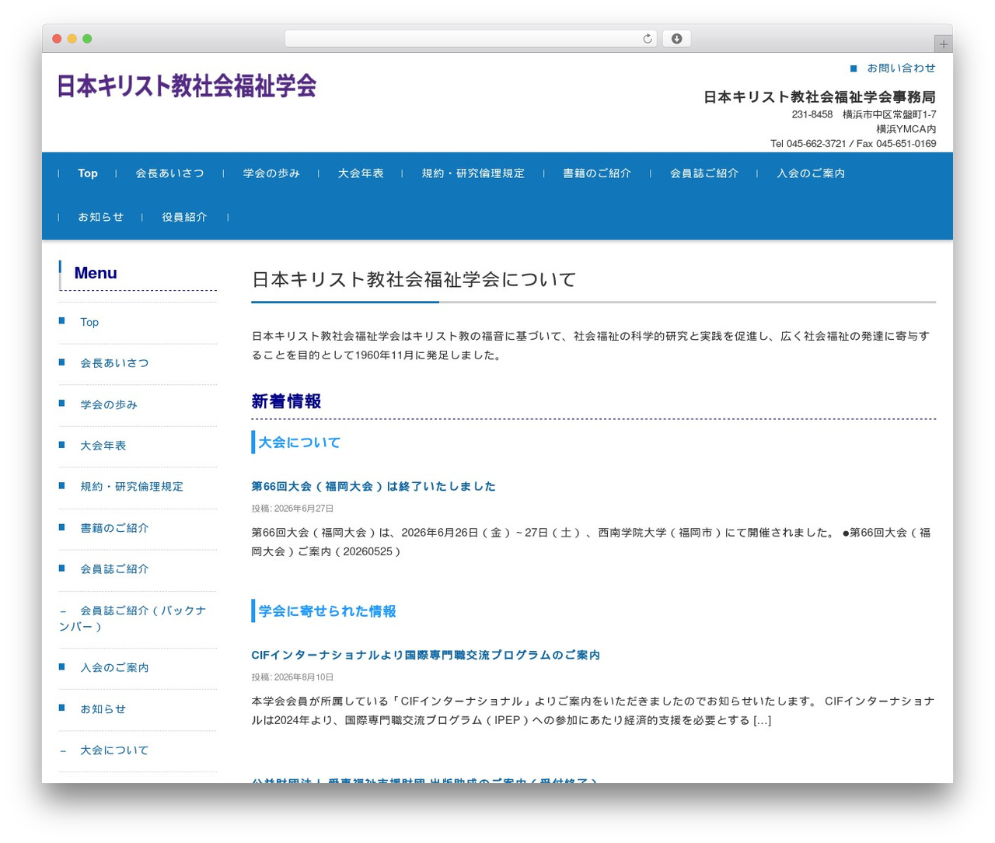Click the downloads arrow icon in the toolbar

pyautogui.click(x=676, y=39)
